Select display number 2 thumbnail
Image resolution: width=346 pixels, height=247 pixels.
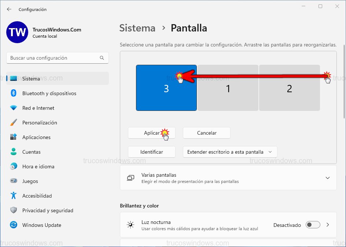(x=290, y=88)
